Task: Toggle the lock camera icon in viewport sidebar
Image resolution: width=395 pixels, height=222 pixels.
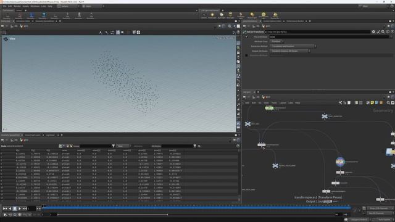Action: pyautogui.click(x=238, y=52)
